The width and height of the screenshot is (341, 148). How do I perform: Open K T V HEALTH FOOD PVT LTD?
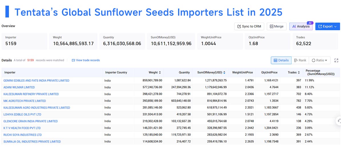(22, 128)
